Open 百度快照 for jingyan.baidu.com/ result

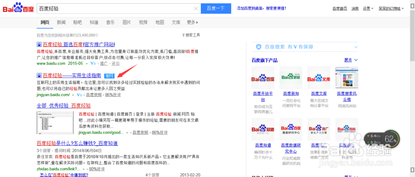coord(94,95)
